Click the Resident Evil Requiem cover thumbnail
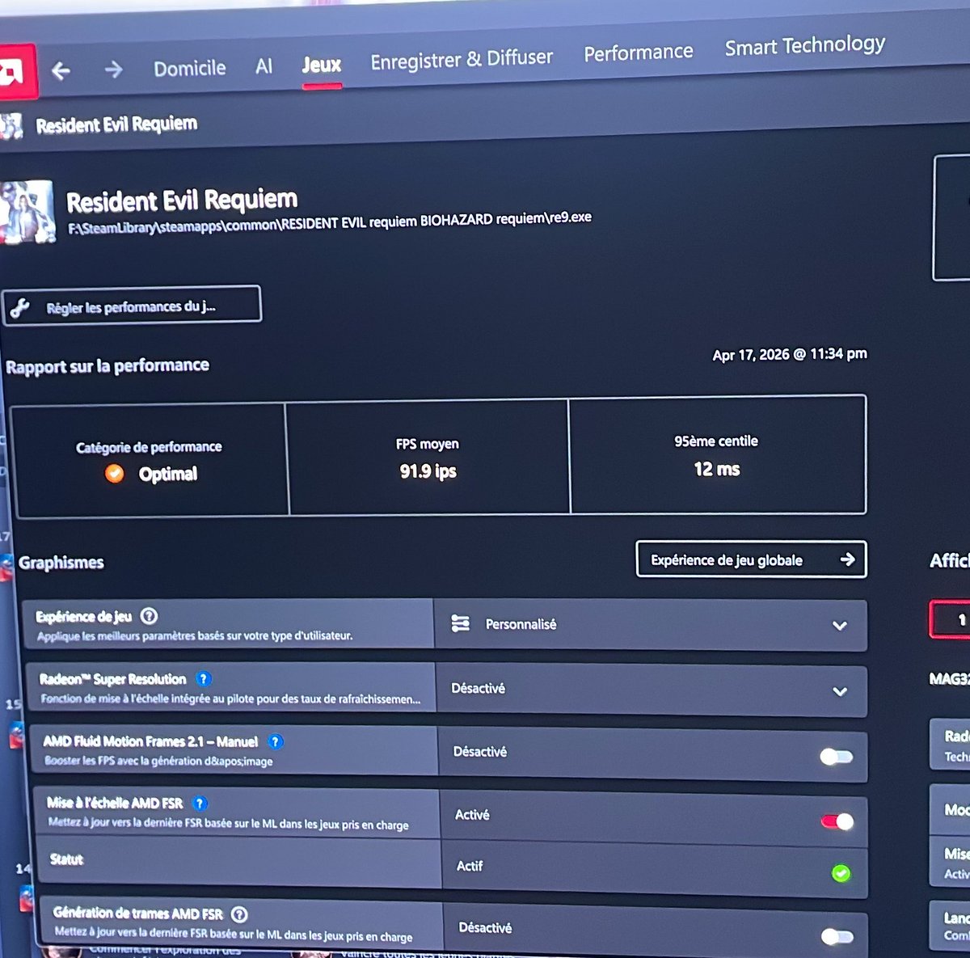This screenshot has width=970, height=958. coord(27,212)
